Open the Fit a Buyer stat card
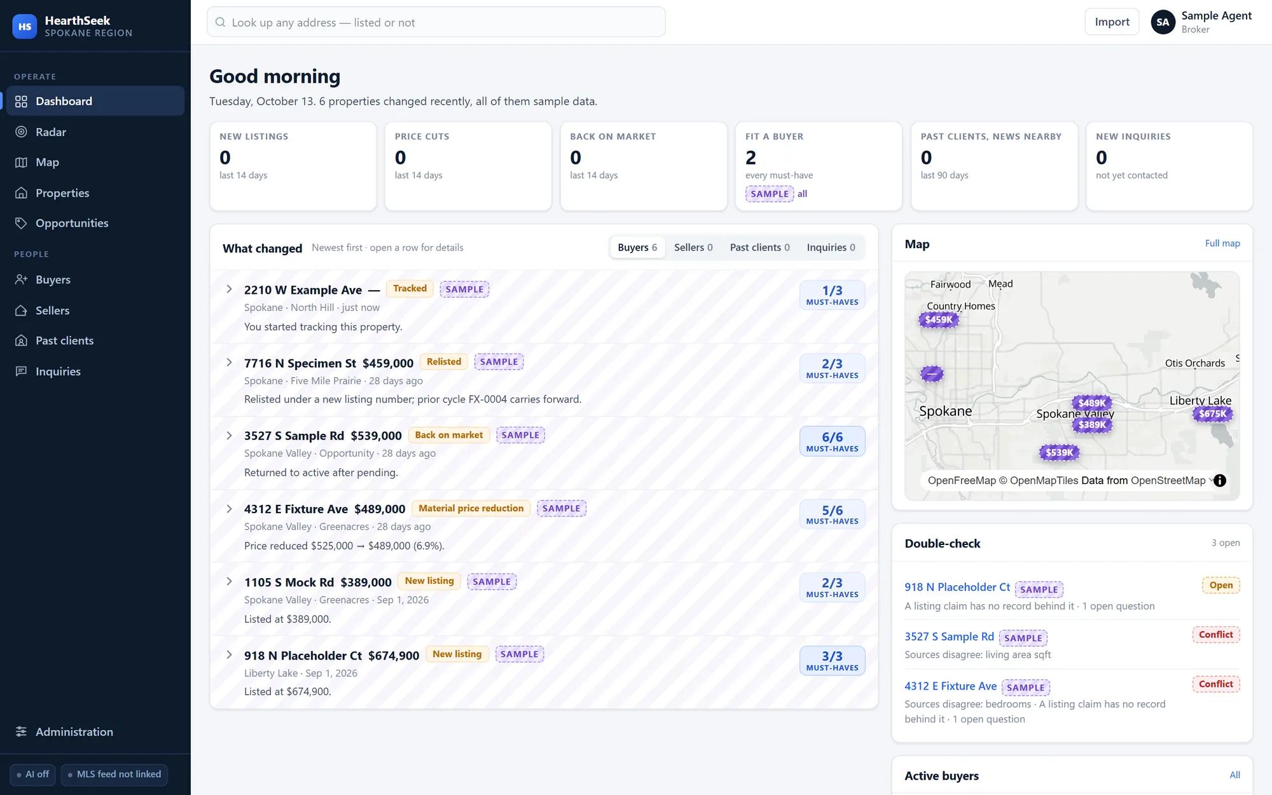Screen dimensions: 1272x795 point(819,166)
